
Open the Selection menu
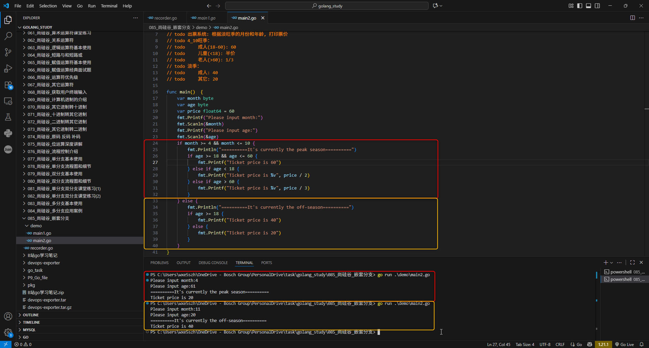[x=48, y=6]
